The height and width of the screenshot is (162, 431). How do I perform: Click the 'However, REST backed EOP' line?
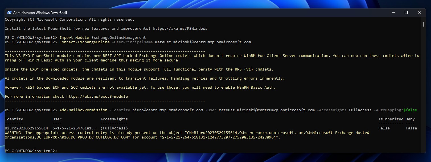click(x=140, y=87)
